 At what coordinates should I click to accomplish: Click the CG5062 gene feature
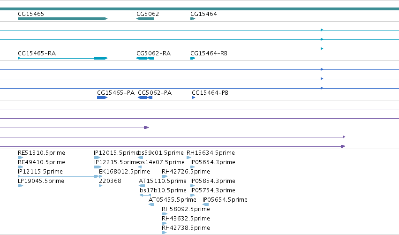[145, 19]
